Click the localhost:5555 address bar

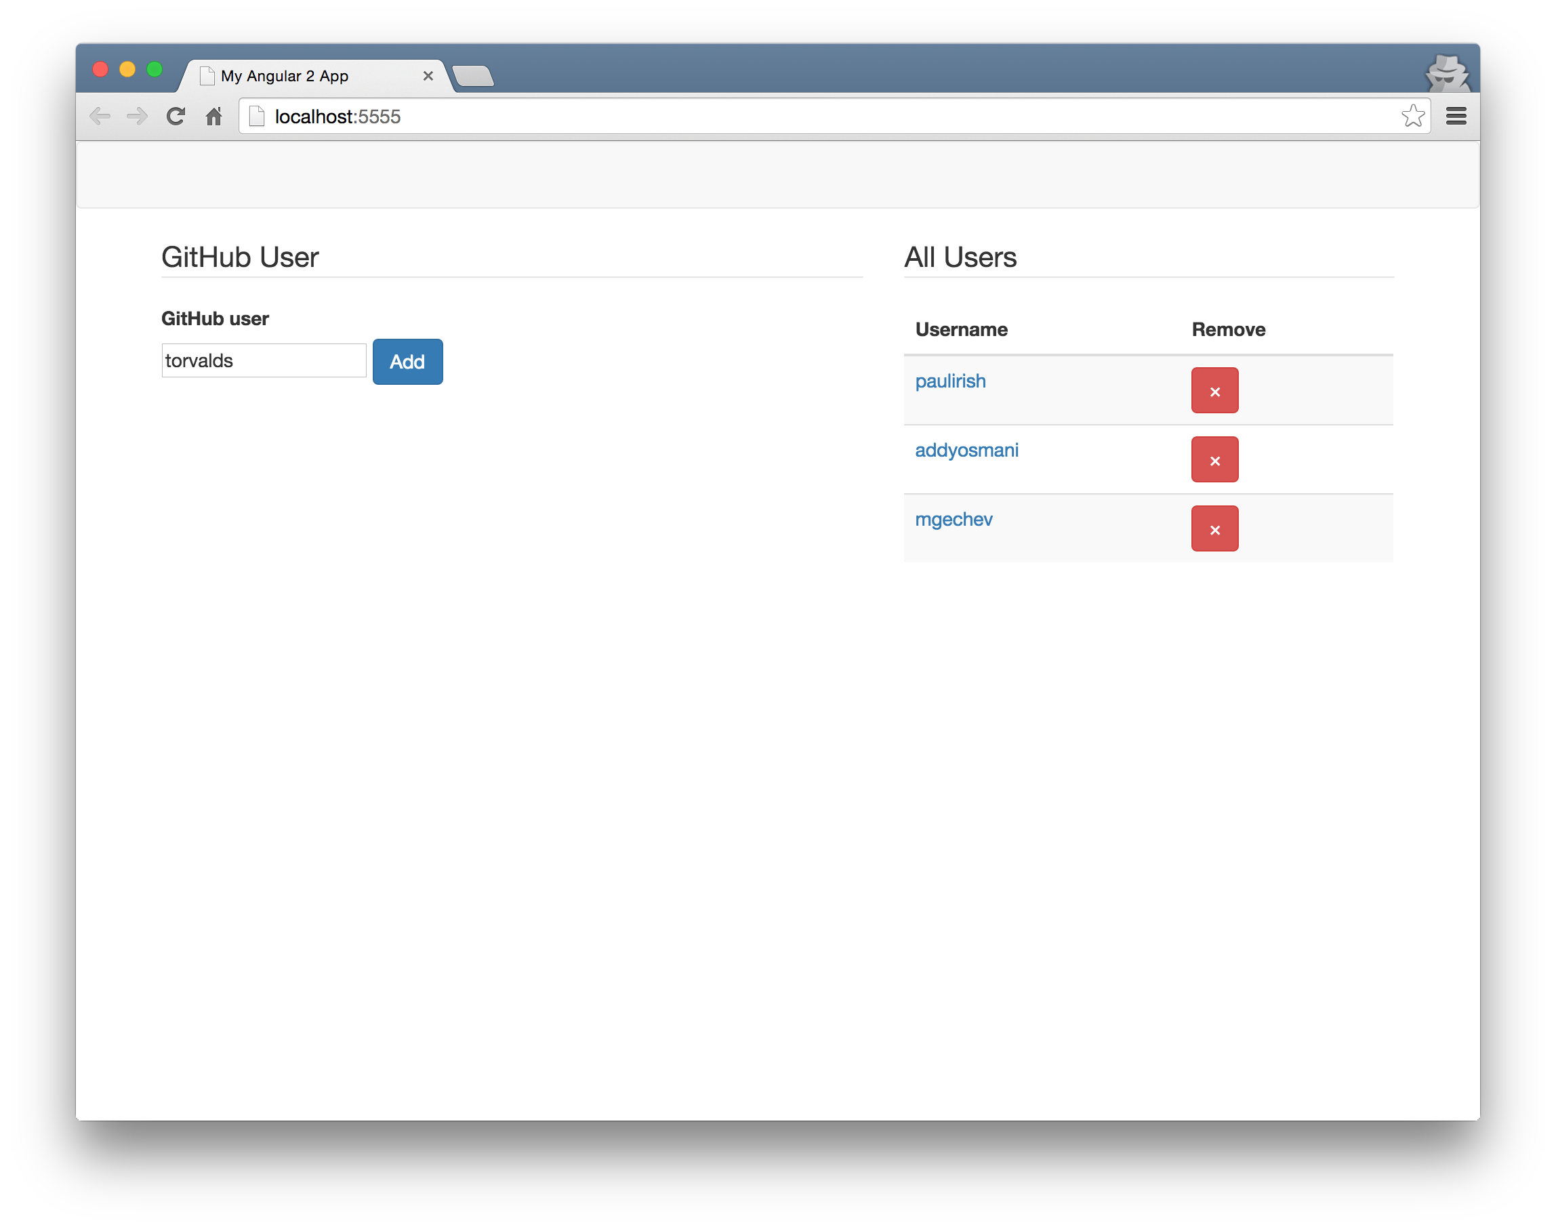792,116
